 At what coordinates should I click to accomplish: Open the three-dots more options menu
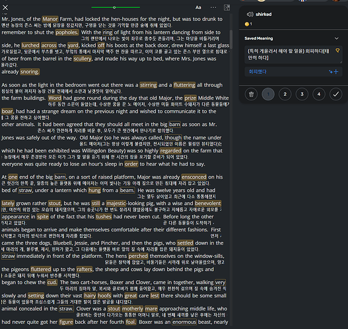coord(213,7)
